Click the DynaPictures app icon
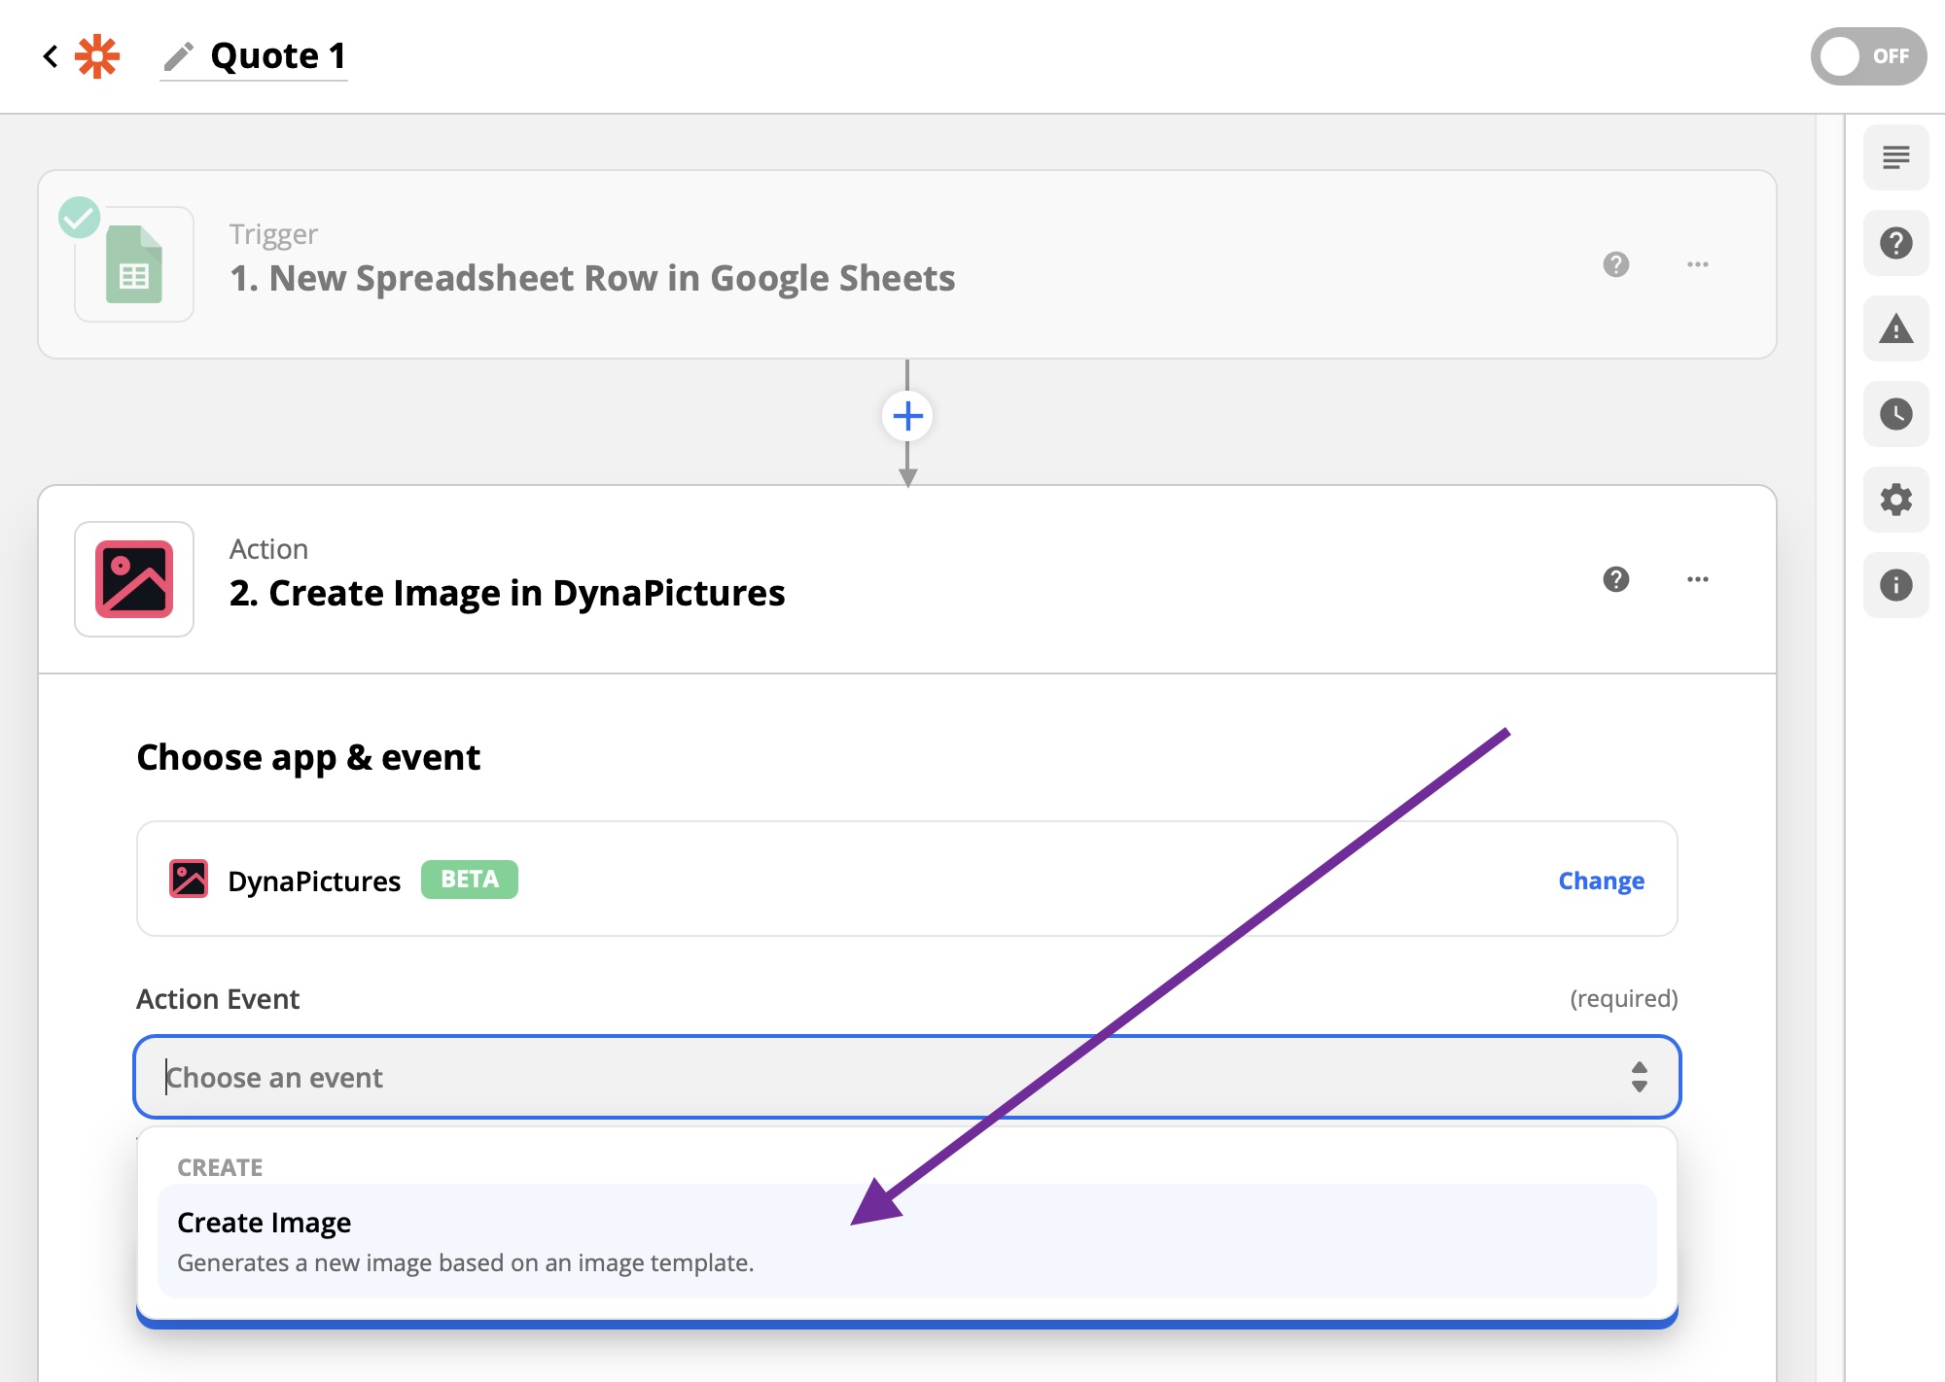1945x1382 pixels. coord(191,879)
